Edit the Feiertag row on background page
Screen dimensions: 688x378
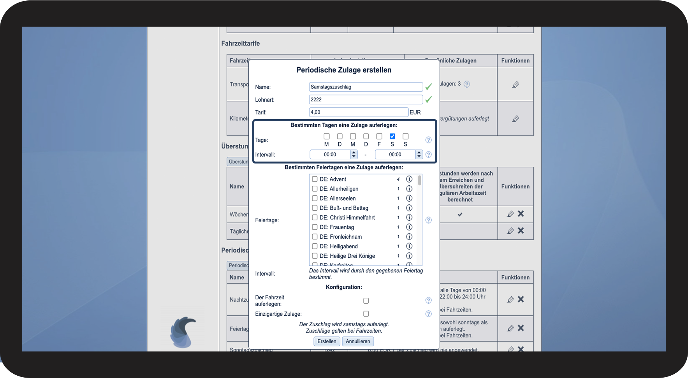pyautogui.click(x=510, y=328)
